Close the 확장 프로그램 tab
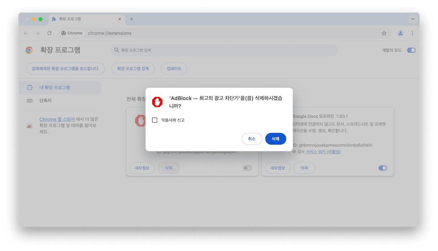The width and height of the screenshot is (438, 251). [x=120, y=19]
